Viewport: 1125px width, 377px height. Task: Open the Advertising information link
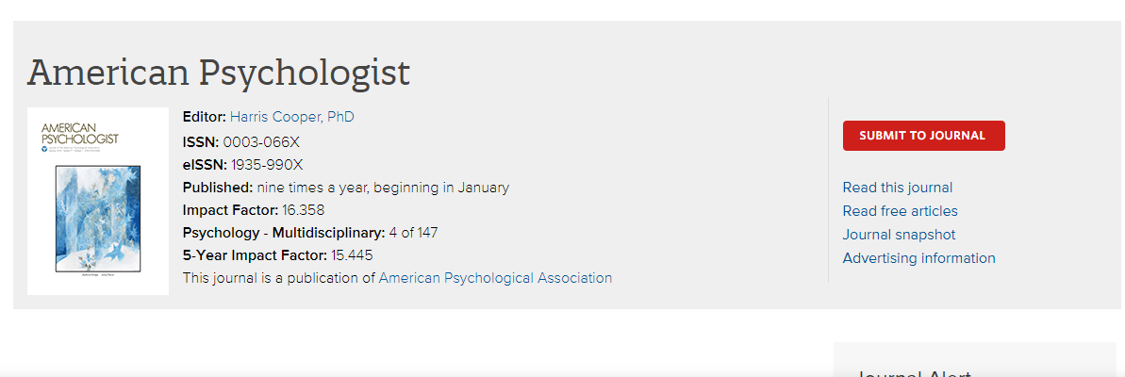(918, 258)
